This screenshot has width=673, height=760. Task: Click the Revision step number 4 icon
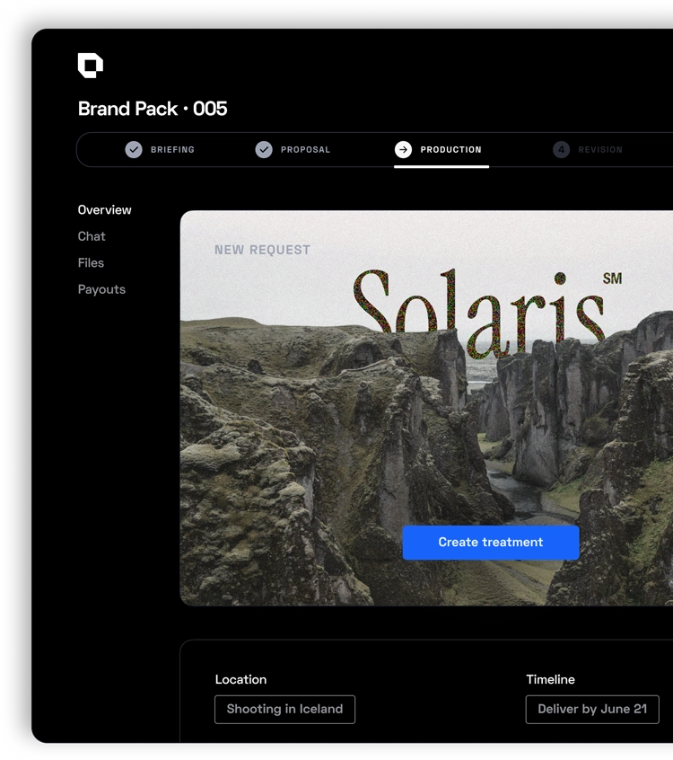coord(561,150)
